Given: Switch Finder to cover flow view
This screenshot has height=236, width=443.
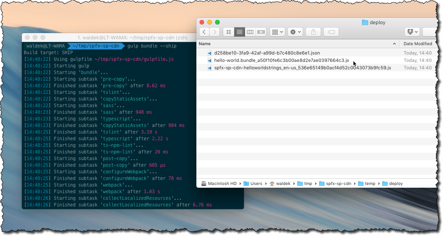Looking at the screenshot, I should pyautogui.click(x=260, y=32).
